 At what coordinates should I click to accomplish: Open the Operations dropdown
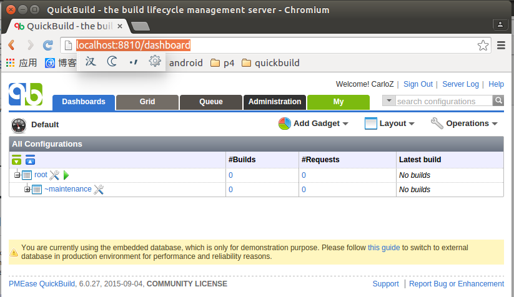464,124
